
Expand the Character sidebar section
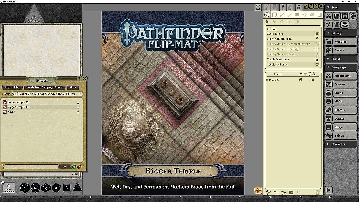[x=341, y=144]
